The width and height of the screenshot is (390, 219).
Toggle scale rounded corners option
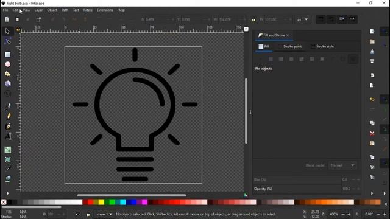pos(331,19)
